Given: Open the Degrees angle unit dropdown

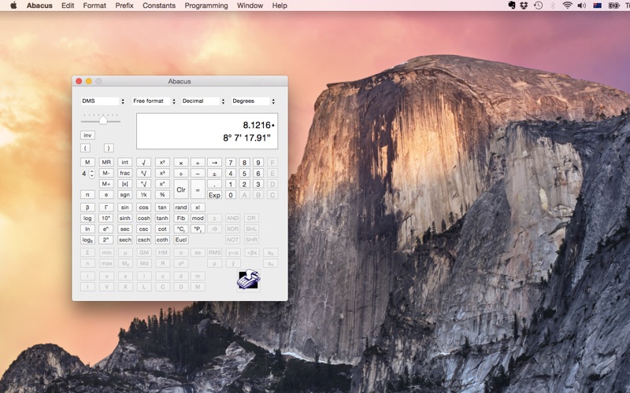Looking at the screenshot, I should click(254, 101).
